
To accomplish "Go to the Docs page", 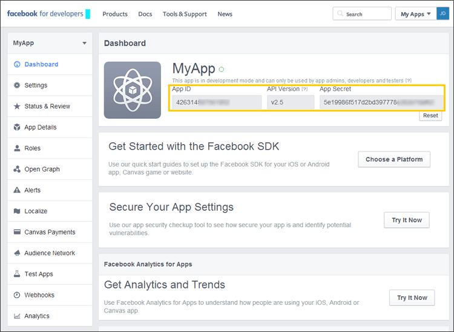I will (x=145, y=14).
